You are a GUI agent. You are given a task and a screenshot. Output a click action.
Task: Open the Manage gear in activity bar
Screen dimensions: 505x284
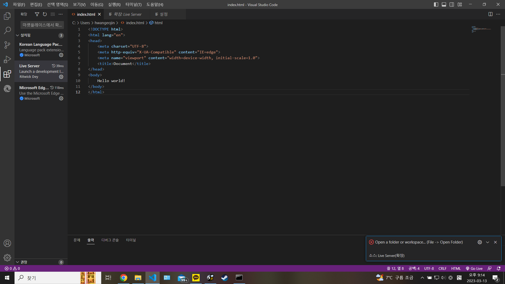(7, 258)
